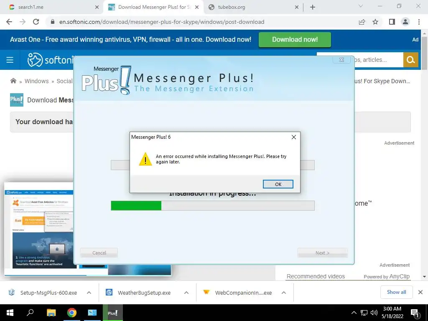Viewport: 428px width, 321px height.
Task: Click the Cancel button in installer
Action: tap(99, 253)
